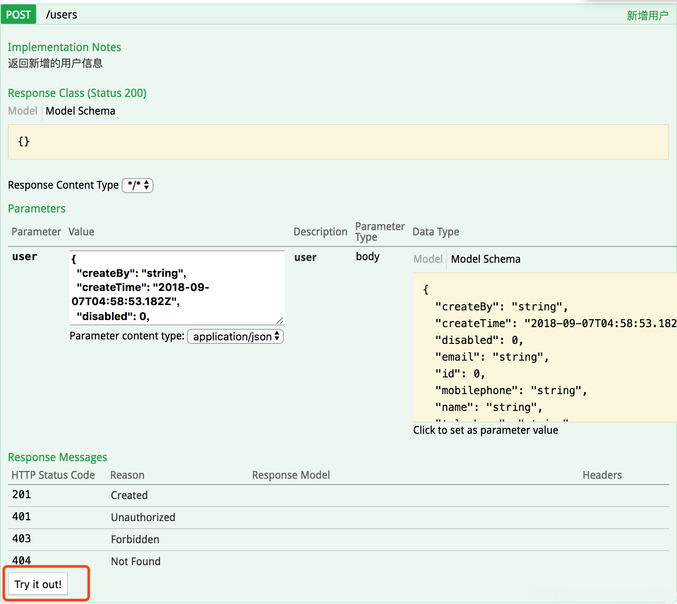Image resolution: width=677 pixels, height=604 pixels.
Task: Switch to Model tab in Data Type column
Action: [428, 259]
